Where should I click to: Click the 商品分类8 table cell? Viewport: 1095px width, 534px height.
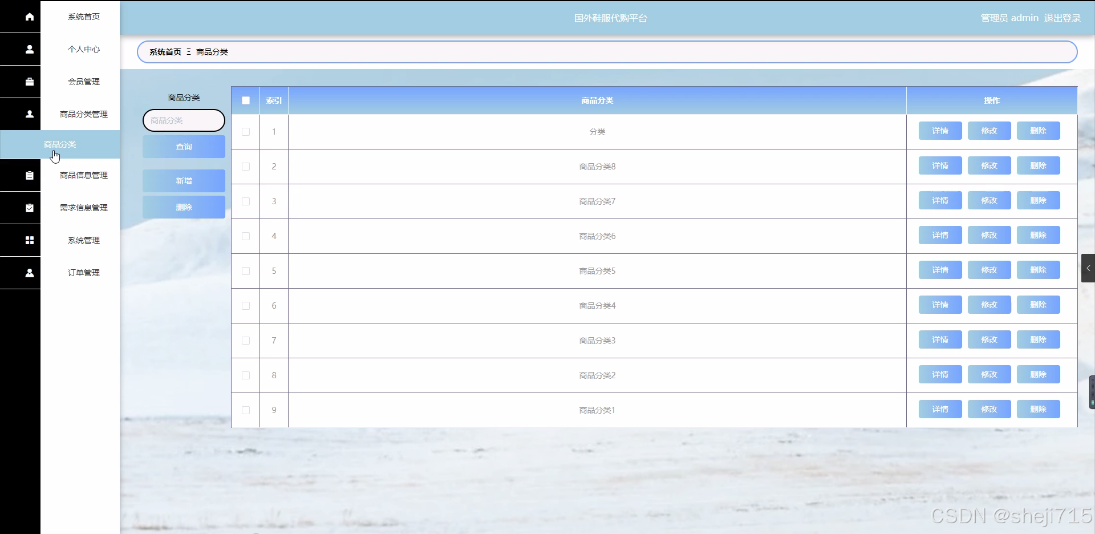[597, 167]
